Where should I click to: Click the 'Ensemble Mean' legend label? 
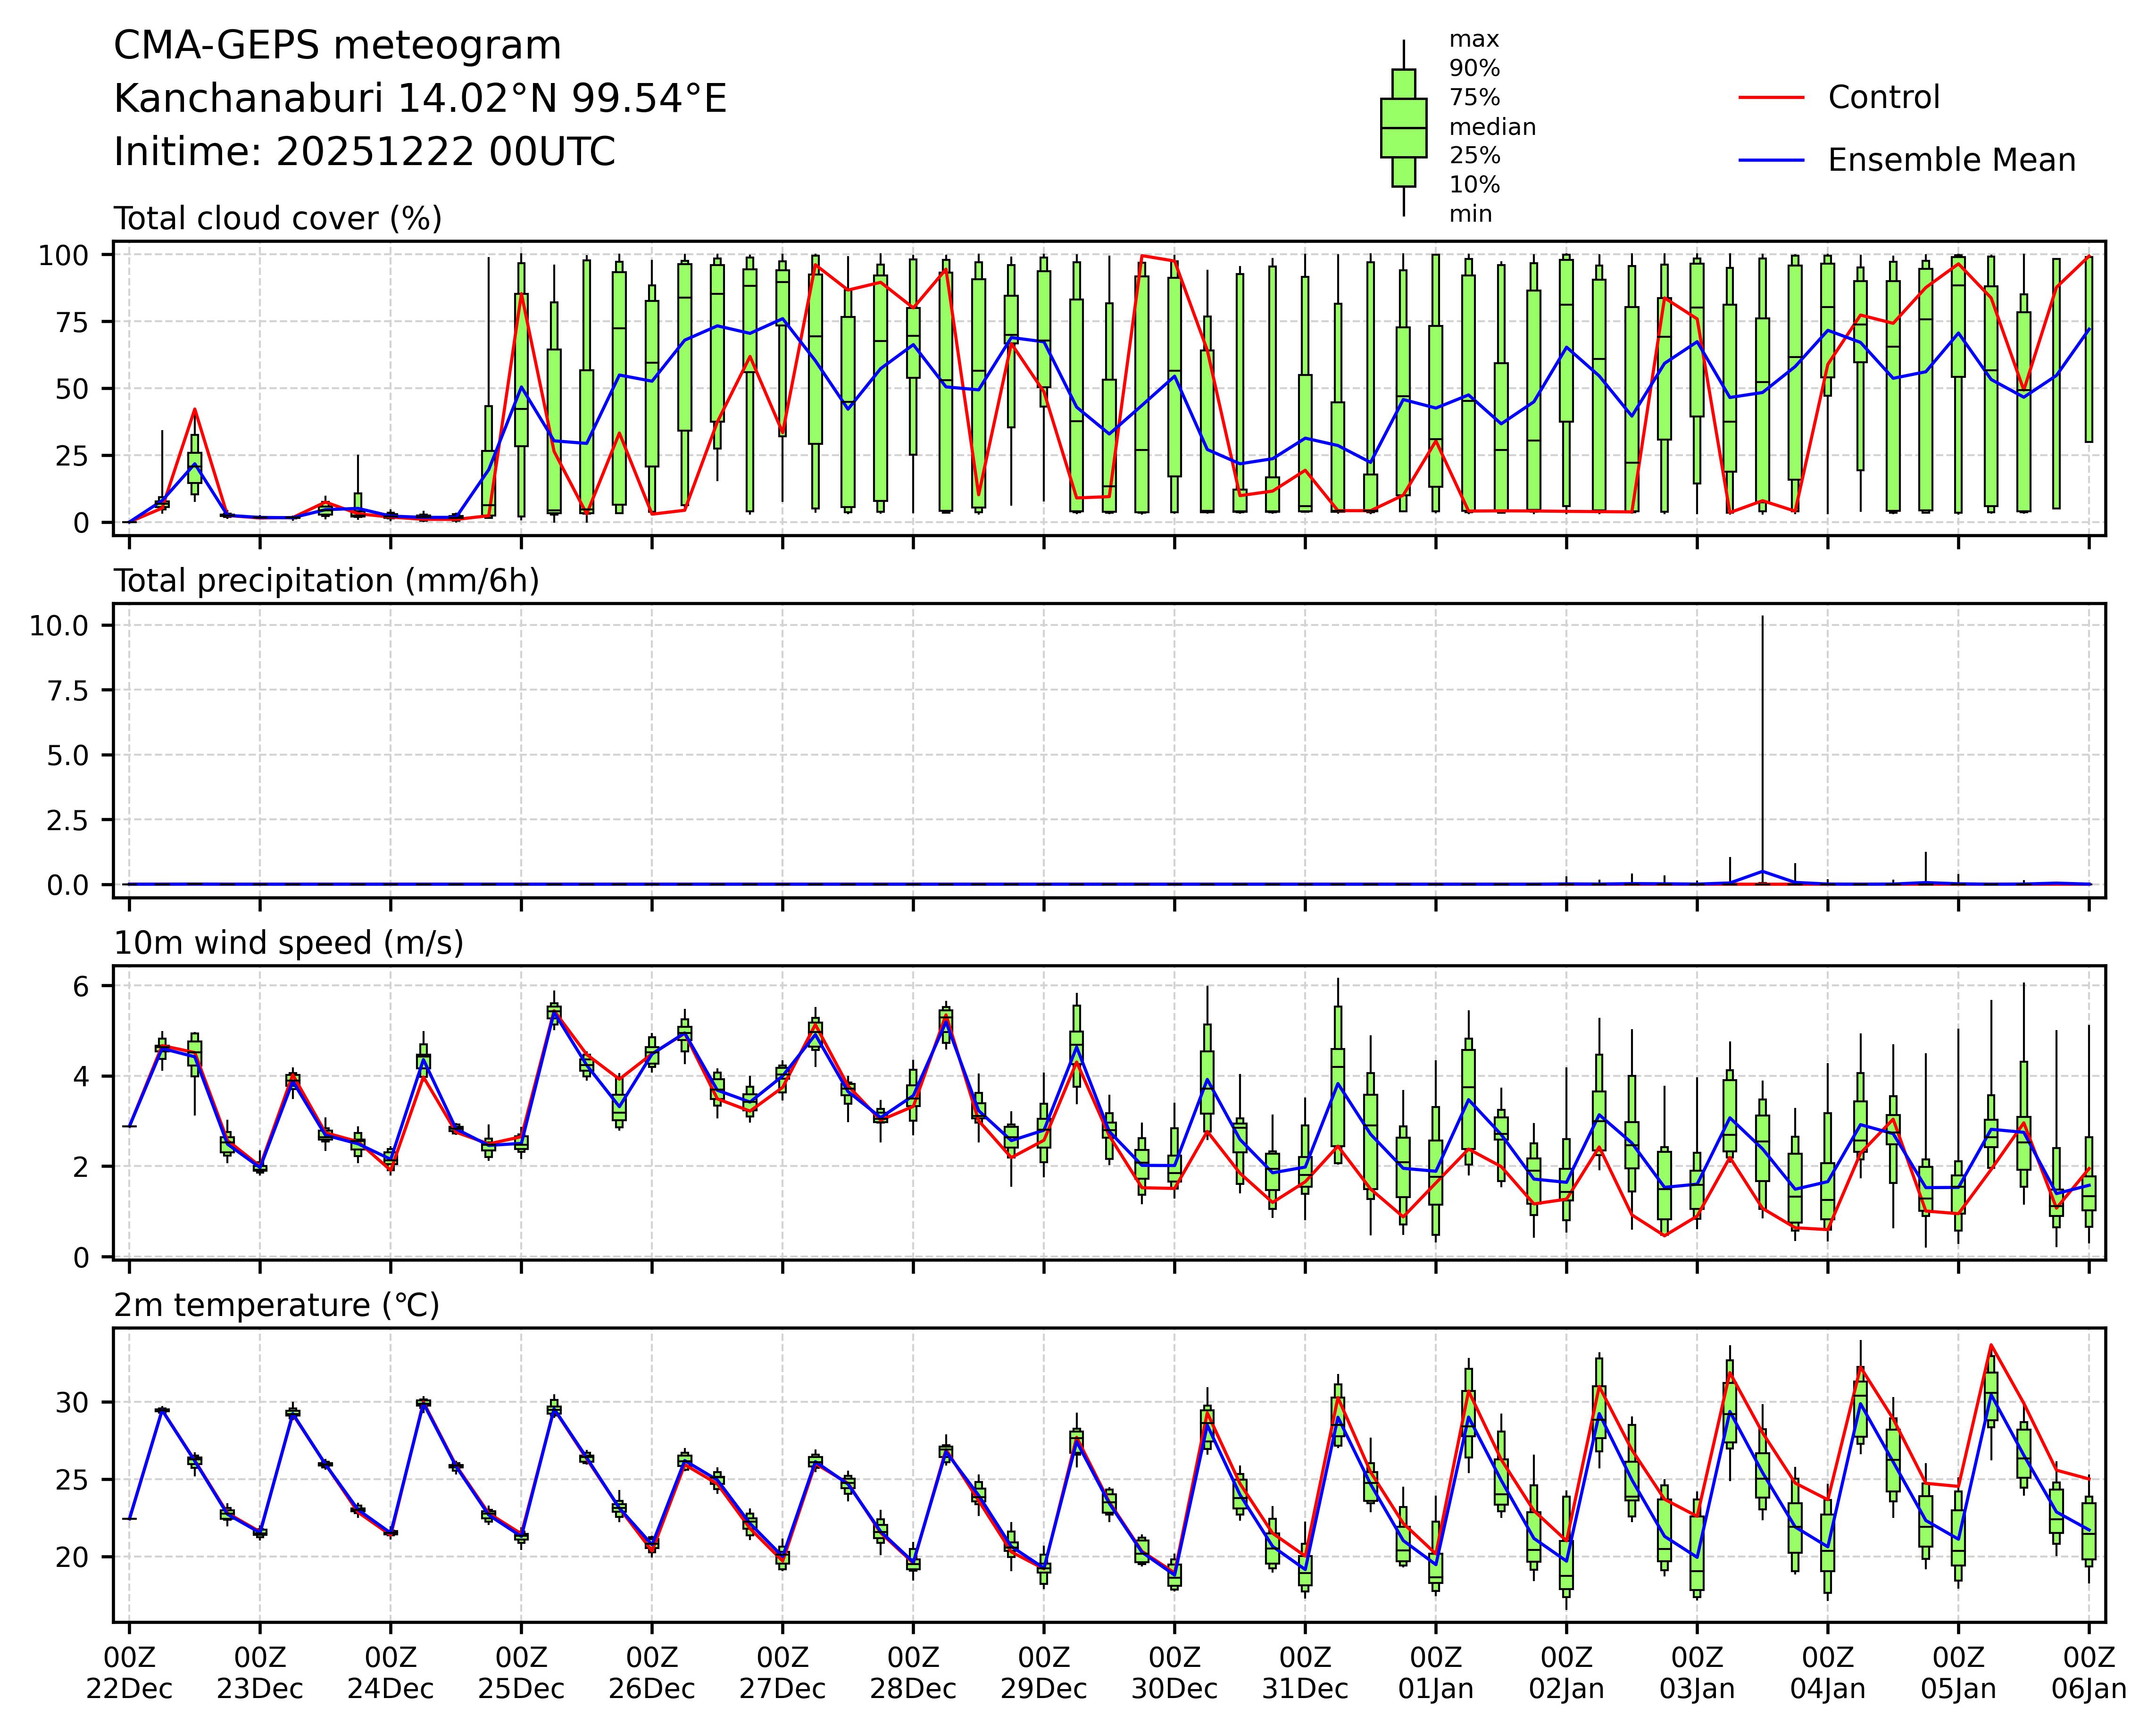coord(1951,160)
